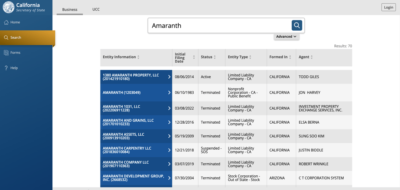Open Forms from the sidebar icon
Viewport: 400px width, 190px height.
tap(6, 53)
